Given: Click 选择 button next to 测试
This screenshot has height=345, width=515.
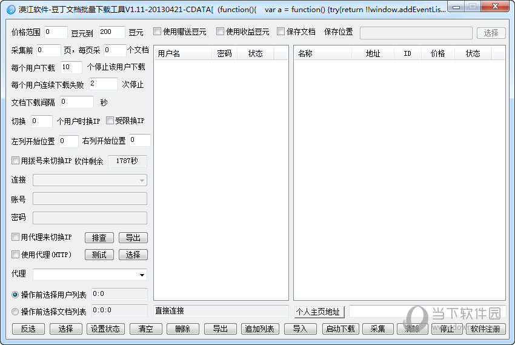Looking at the screenshot, I should point(133,255).
